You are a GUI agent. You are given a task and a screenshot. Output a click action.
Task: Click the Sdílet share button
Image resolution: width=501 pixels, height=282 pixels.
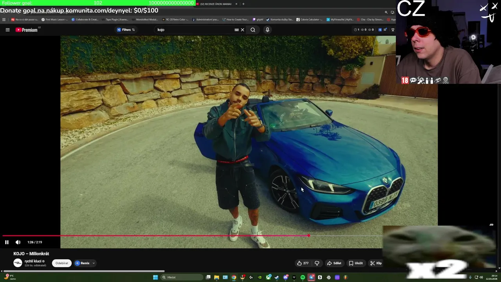334,263
